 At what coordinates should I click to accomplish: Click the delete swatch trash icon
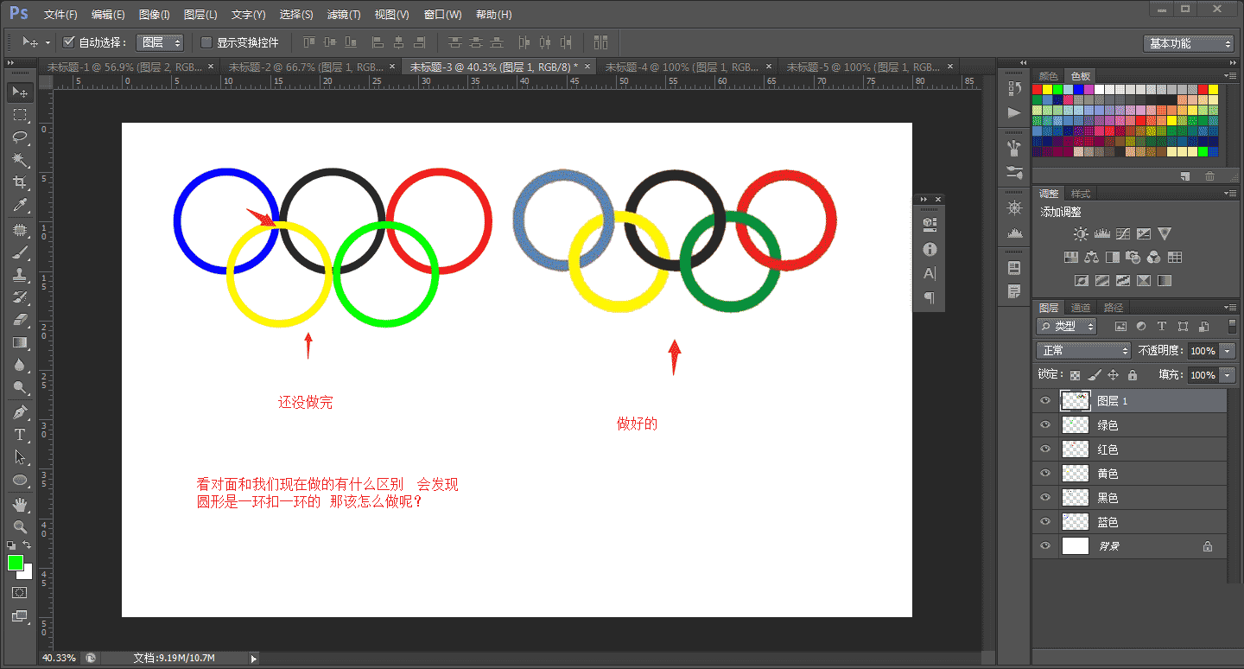coord(1209,175)
